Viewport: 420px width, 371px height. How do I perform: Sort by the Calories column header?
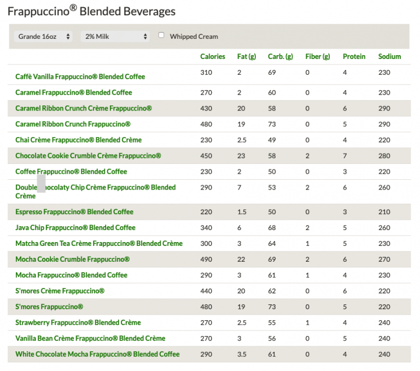coord(212,56)
